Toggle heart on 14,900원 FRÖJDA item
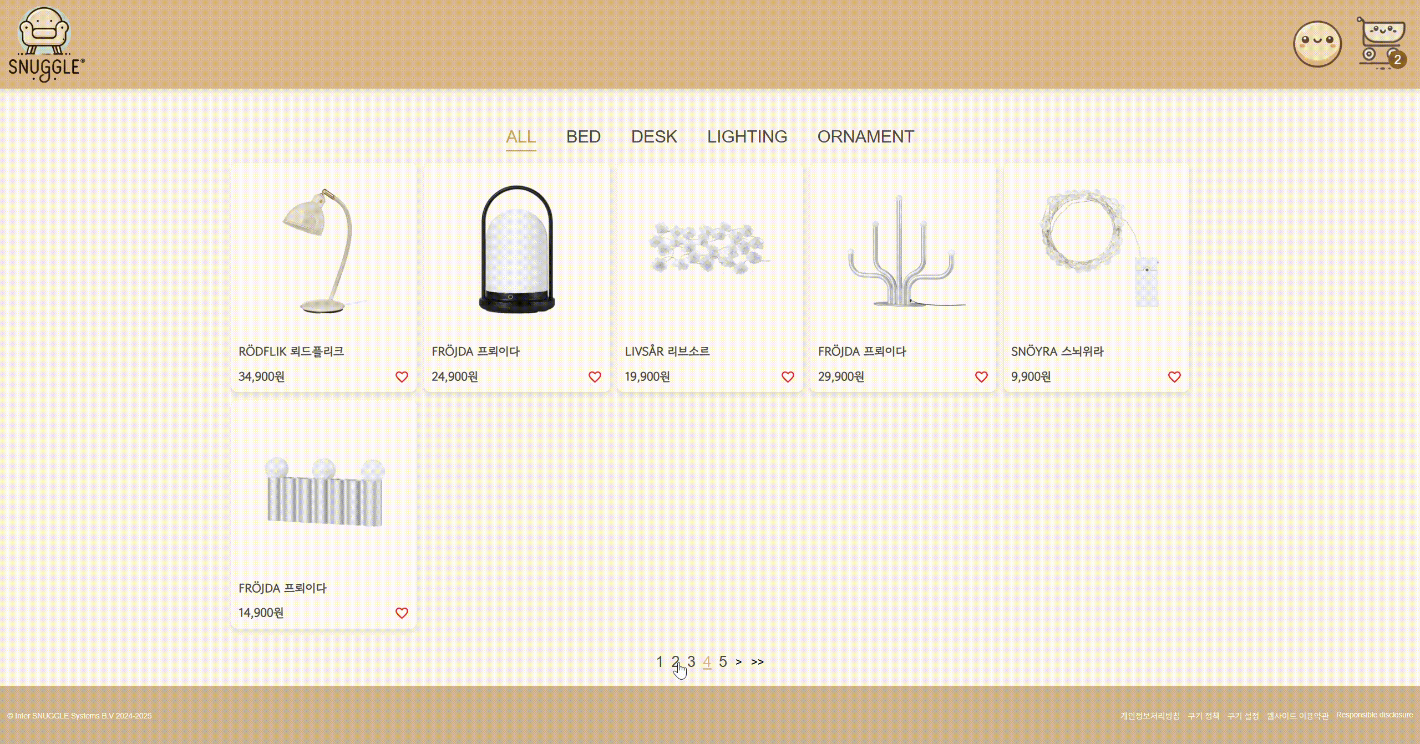This screenshot has width=1420, height=744. click(402, 613)
